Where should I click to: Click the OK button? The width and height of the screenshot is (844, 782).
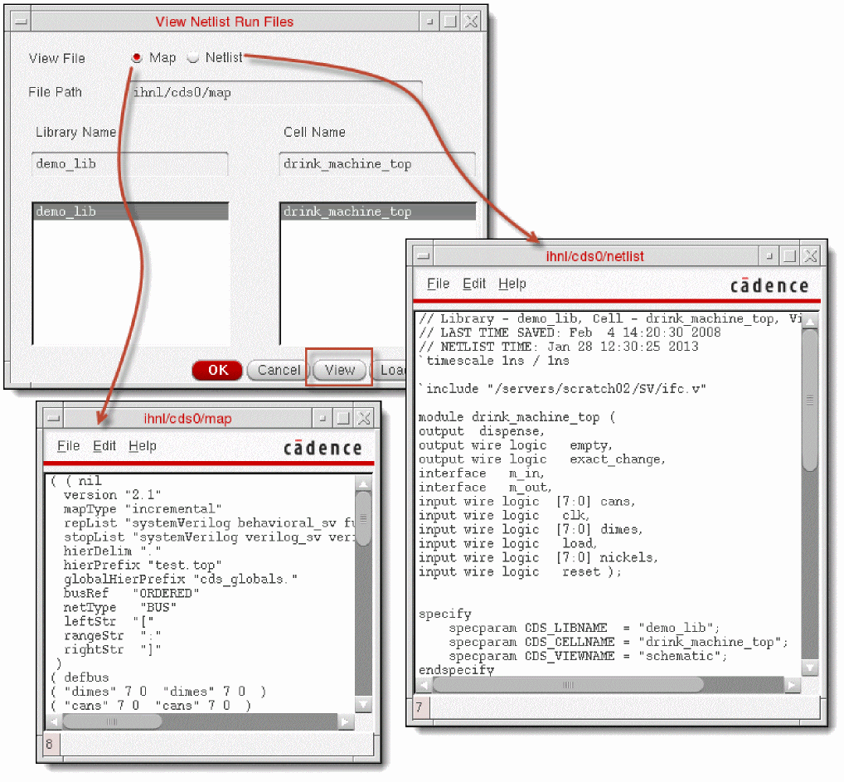coord(217,370)
